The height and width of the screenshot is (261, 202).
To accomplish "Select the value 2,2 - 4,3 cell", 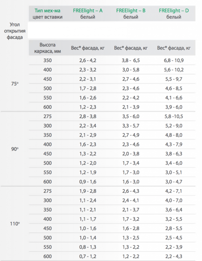I will 174,256.
